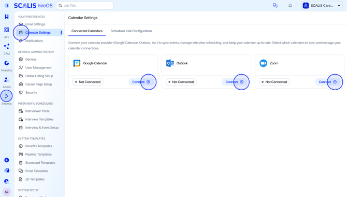Click the Google Calendar logo icon
This screenshot has width=347, height=197.
[x=77, y=63]
